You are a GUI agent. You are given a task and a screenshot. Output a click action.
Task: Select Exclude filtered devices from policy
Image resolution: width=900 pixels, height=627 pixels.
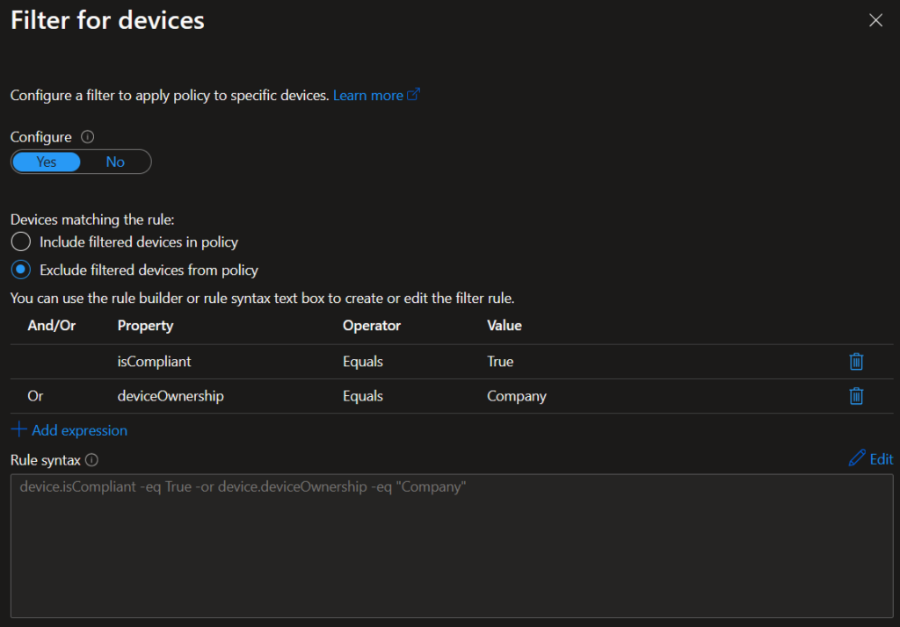tap(20, 270)
